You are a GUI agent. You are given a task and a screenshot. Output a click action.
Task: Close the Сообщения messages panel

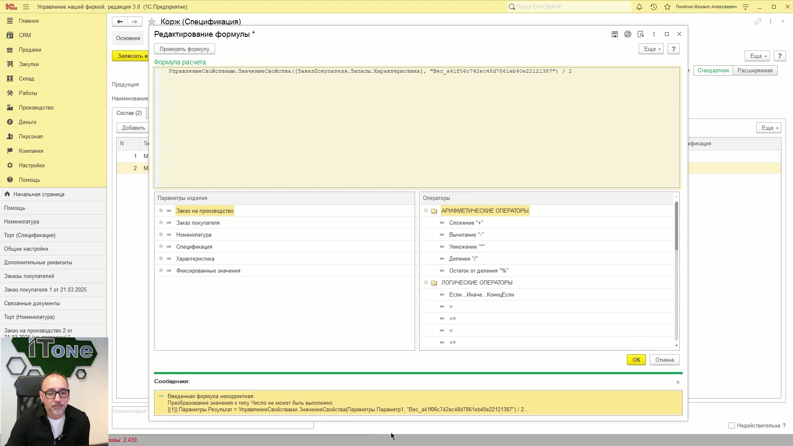pos(678,382)
